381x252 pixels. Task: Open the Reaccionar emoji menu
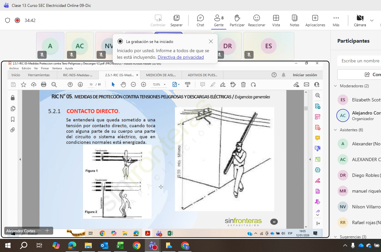pyautogui.click(x=257, y=20)
